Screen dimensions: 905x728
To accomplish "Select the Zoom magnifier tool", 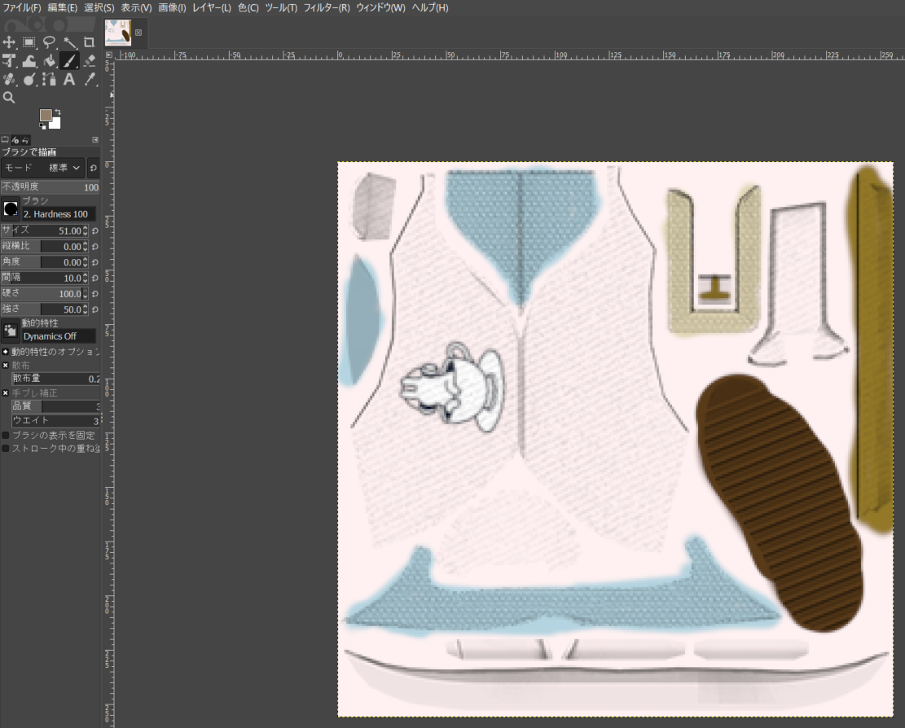I will tap(9, 98).
